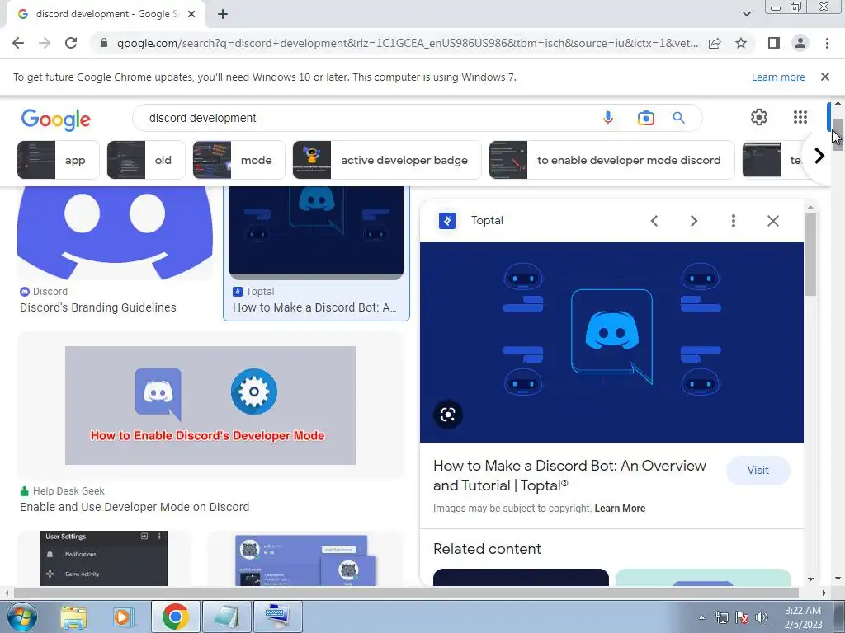Open copyright Learn More link
845x633 pixels.
[x=620, y=508]
